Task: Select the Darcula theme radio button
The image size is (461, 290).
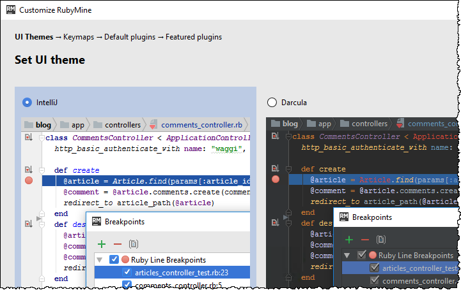Action: point(272,103)
